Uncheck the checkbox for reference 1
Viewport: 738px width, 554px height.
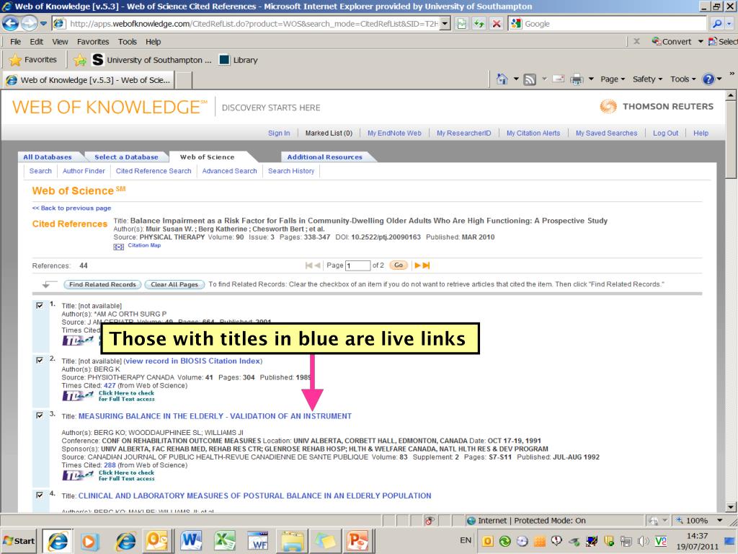click(x=40, y=305)
